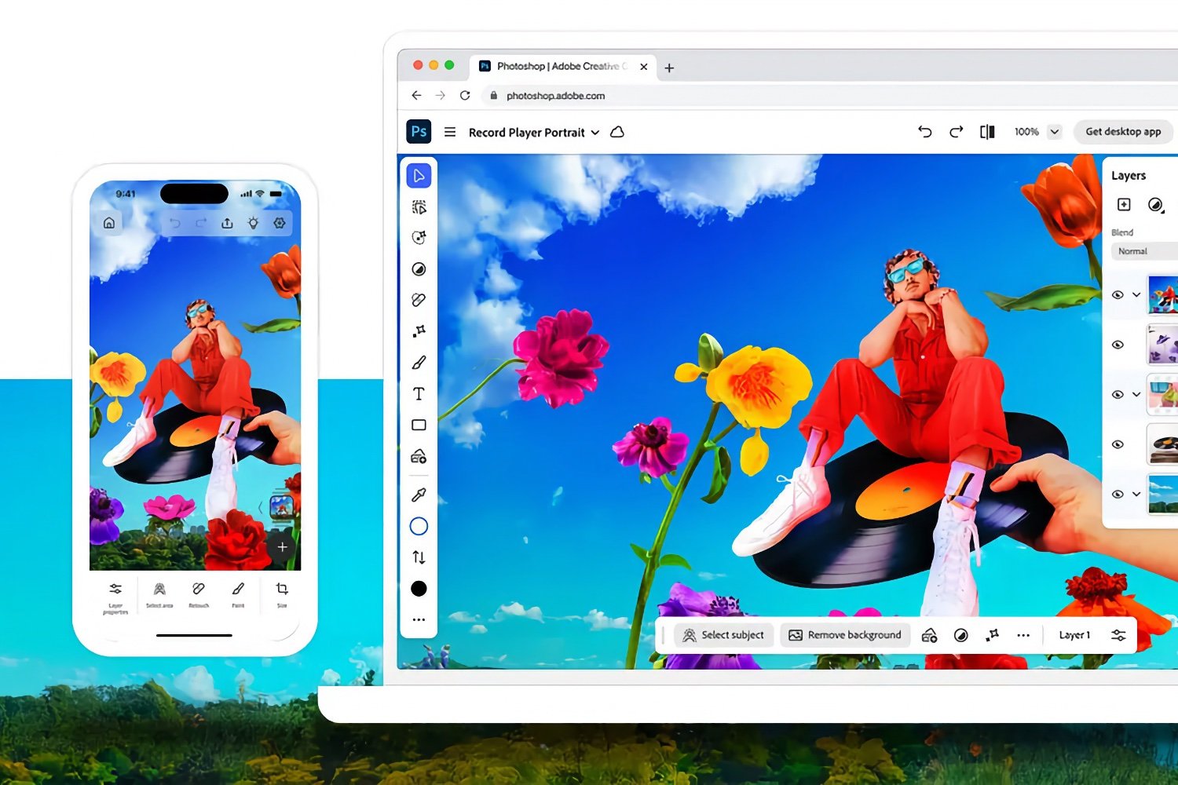Open the white foreground color circle
Screen dimensions: 1178x785
coord(419,526)
